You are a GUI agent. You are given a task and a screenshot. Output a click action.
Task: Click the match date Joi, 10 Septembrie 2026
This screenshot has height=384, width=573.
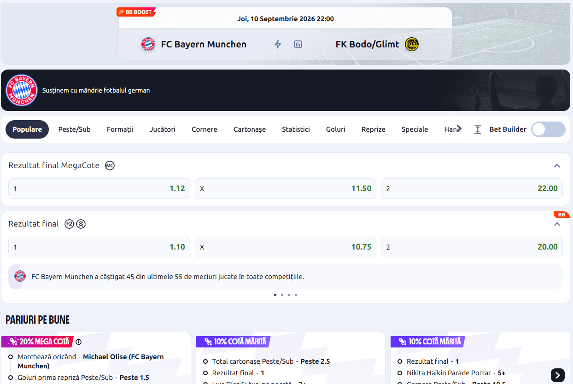[x=286, y=19]
